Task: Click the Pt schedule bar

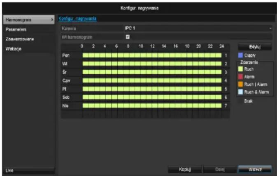Action: pyautogui.click(x=152, y=89)
